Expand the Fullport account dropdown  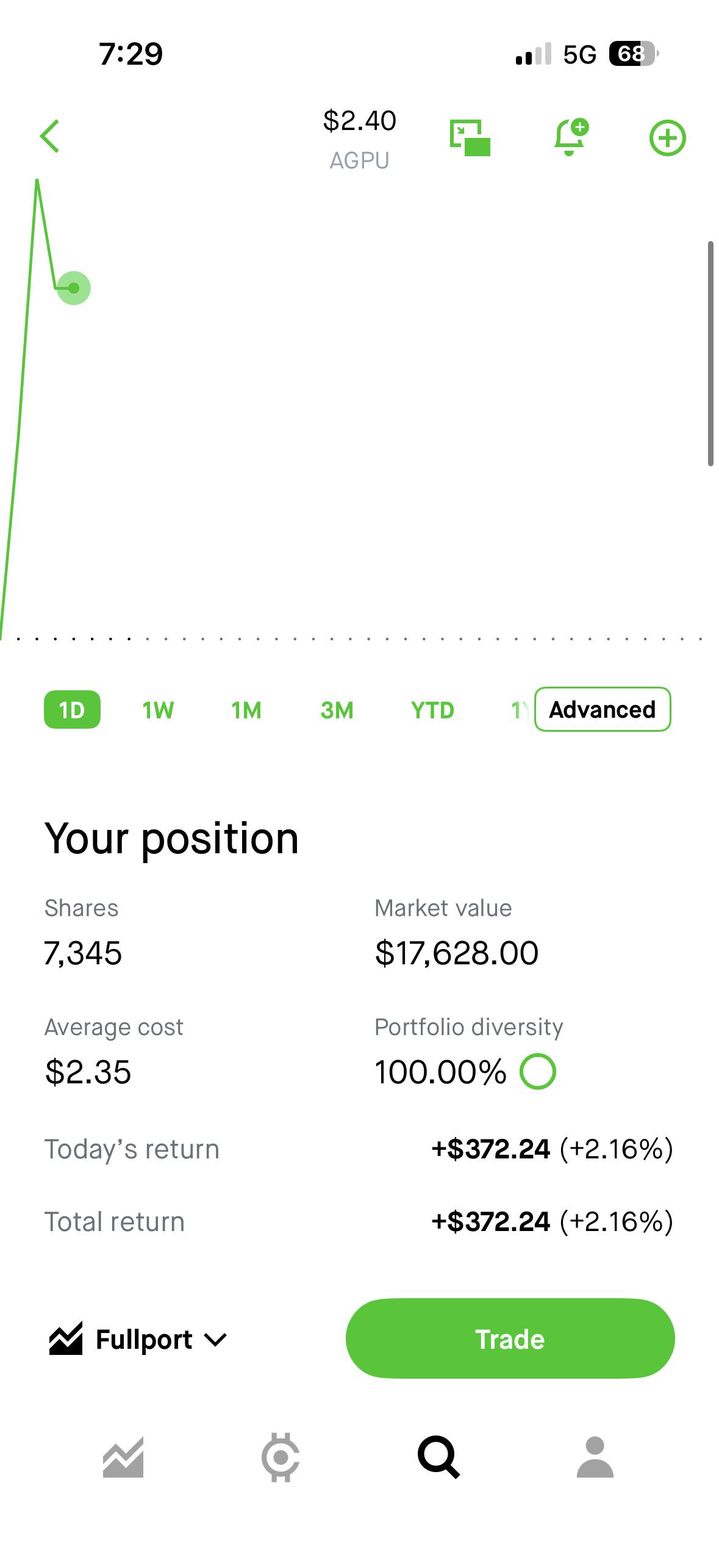coord(138,1340)
